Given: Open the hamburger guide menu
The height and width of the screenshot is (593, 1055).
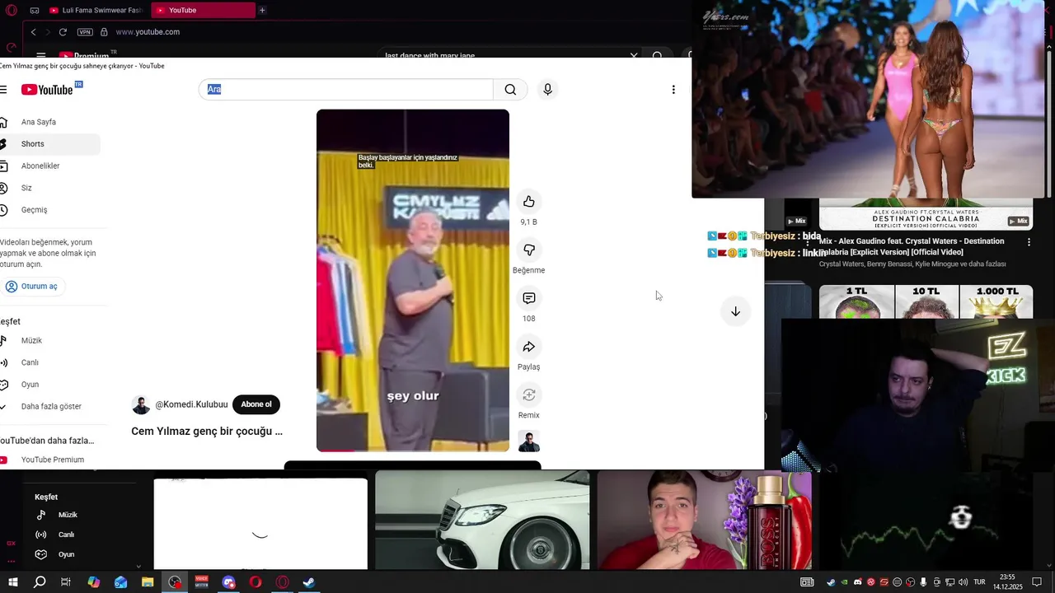Looking at the screenshot, I should 3,90.
